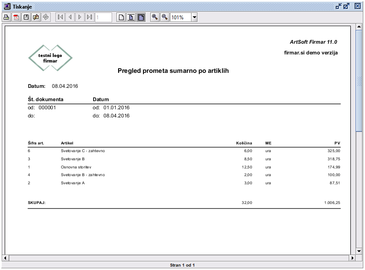Go to the previous page arrow
This screenshot has height=270, width=365.
70,17
